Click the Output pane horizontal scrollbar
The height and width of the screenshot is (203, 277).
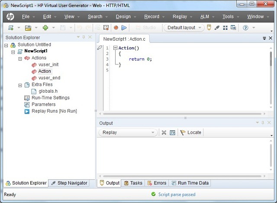[x=182, y=176]
